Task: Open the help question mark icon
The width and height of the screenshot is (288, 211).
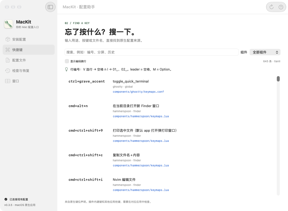Action: (x=281, y=7)
